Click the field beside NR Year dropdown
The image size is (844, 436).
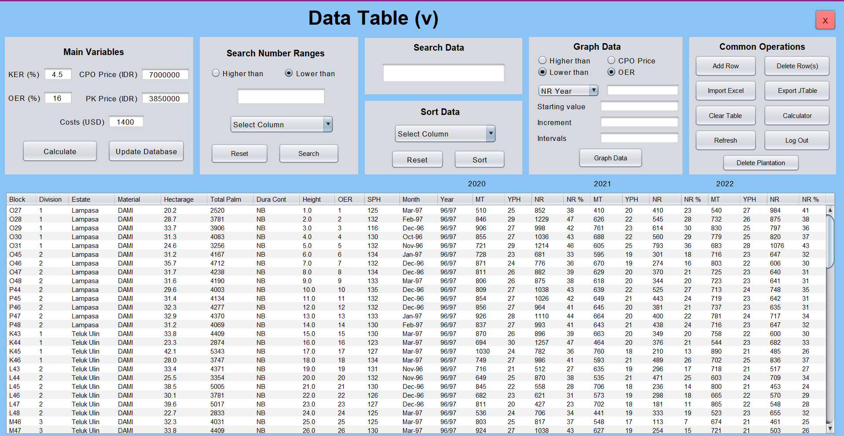coord(642,90)
